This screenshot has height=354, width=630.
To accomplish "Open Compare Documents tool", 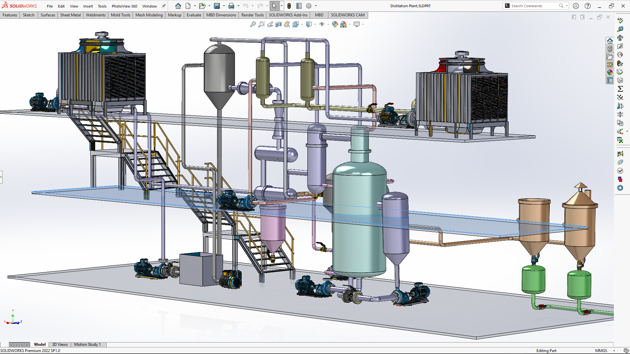I will tap(620, 123).
